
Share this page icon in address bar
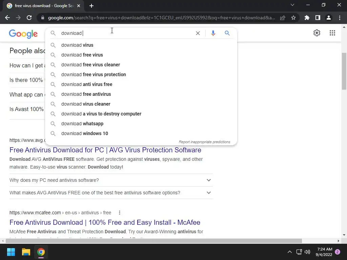coord(283,18)
